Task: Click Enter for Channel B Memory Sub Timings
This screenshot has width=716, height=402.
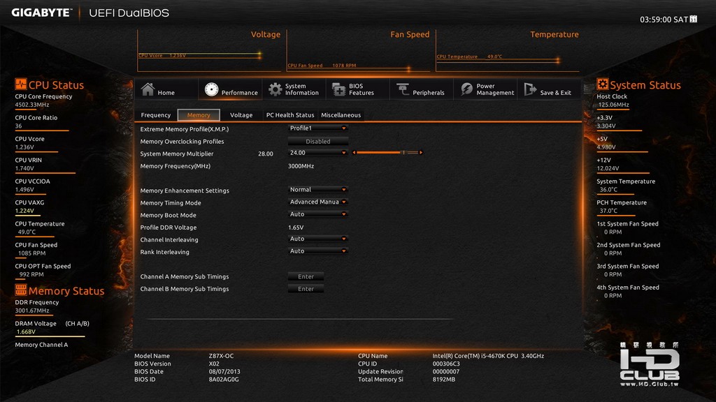Action: [306, 289]
